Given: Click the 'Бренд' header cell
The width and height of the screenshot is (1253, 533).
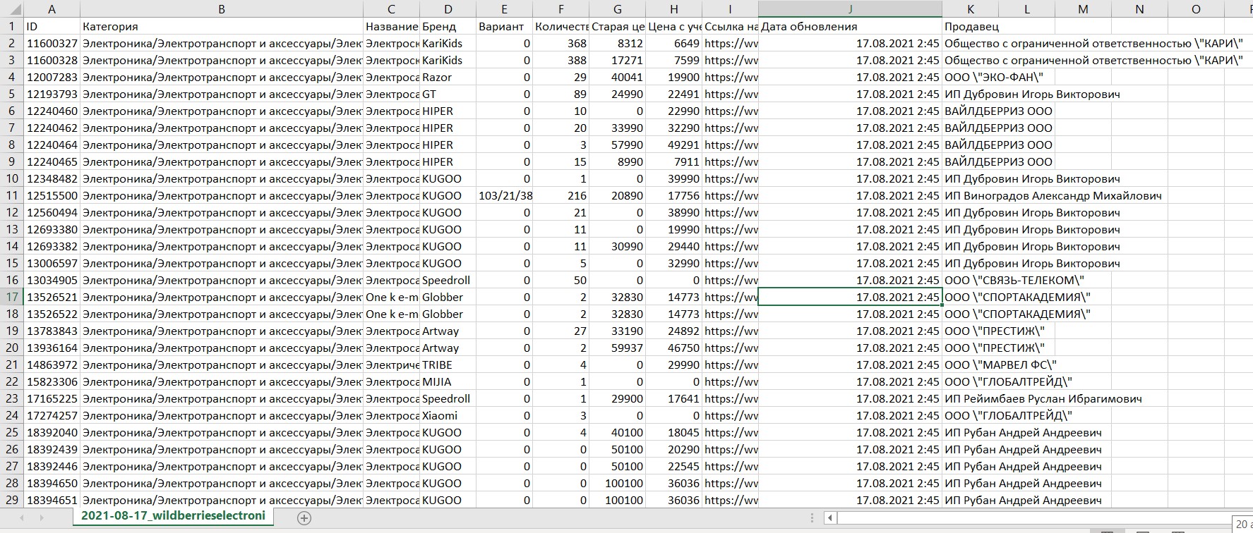Looking at the screenshot, I should 448,27.
